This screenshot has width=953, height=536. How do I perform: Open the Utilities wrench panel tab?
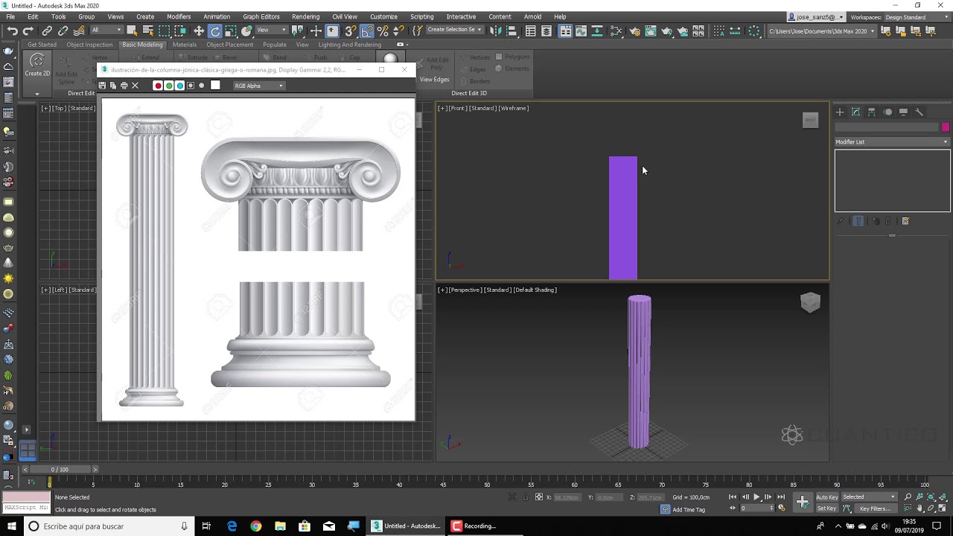(x=919, y=112)
